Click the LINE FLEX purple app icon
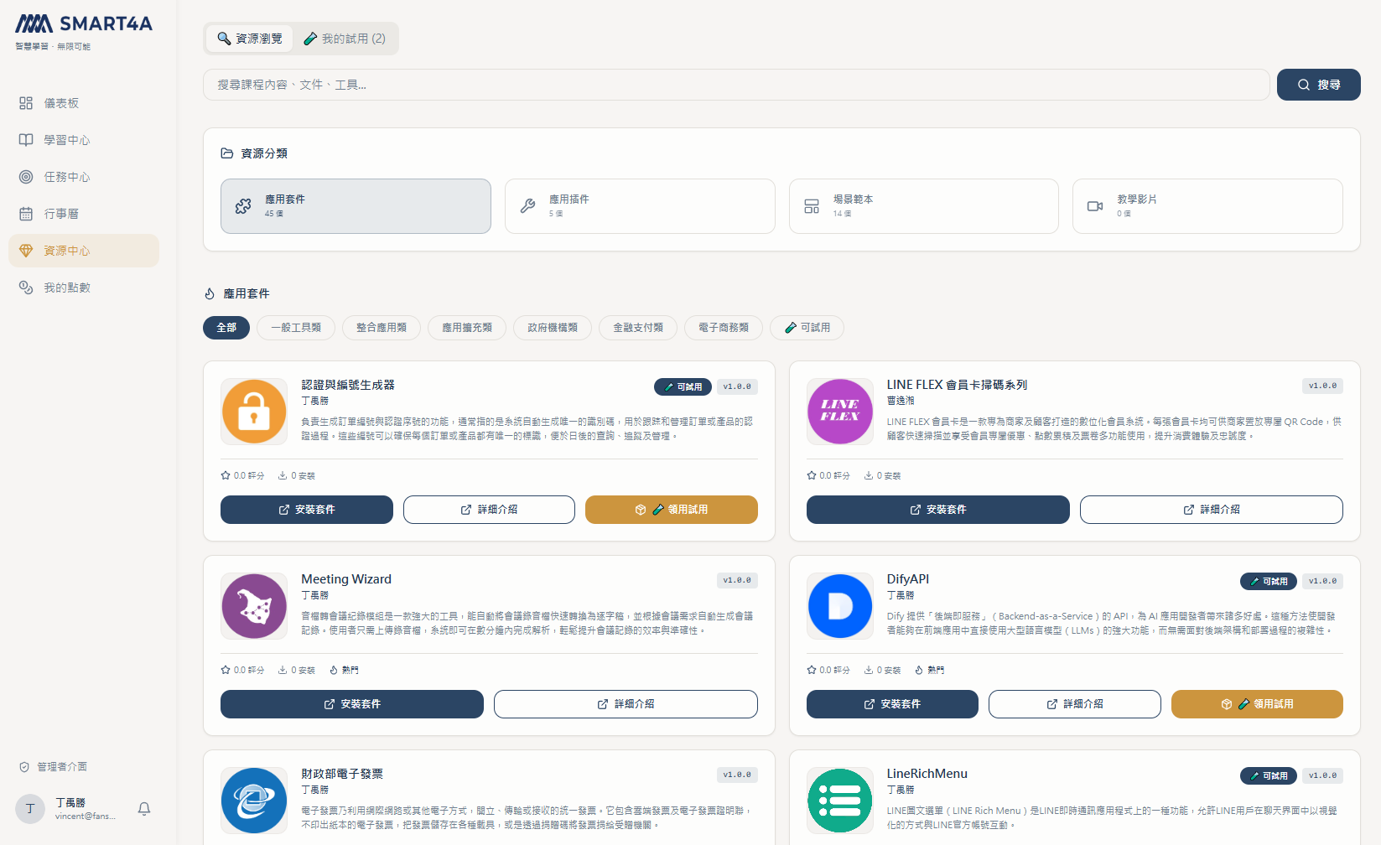 tap(839, 412)
